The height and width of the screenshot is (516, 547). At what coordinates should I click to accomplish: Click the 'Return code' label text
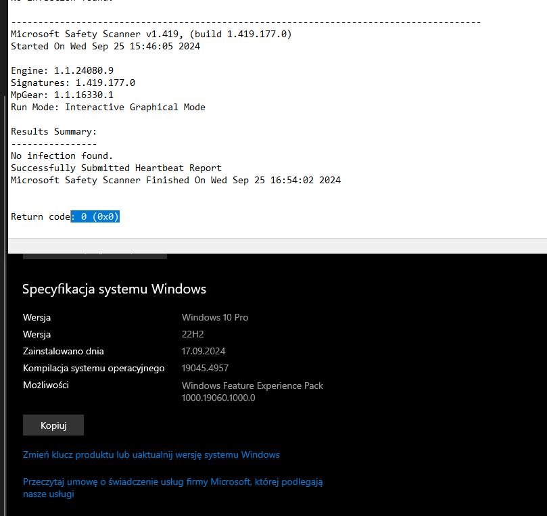coord(41,216)
